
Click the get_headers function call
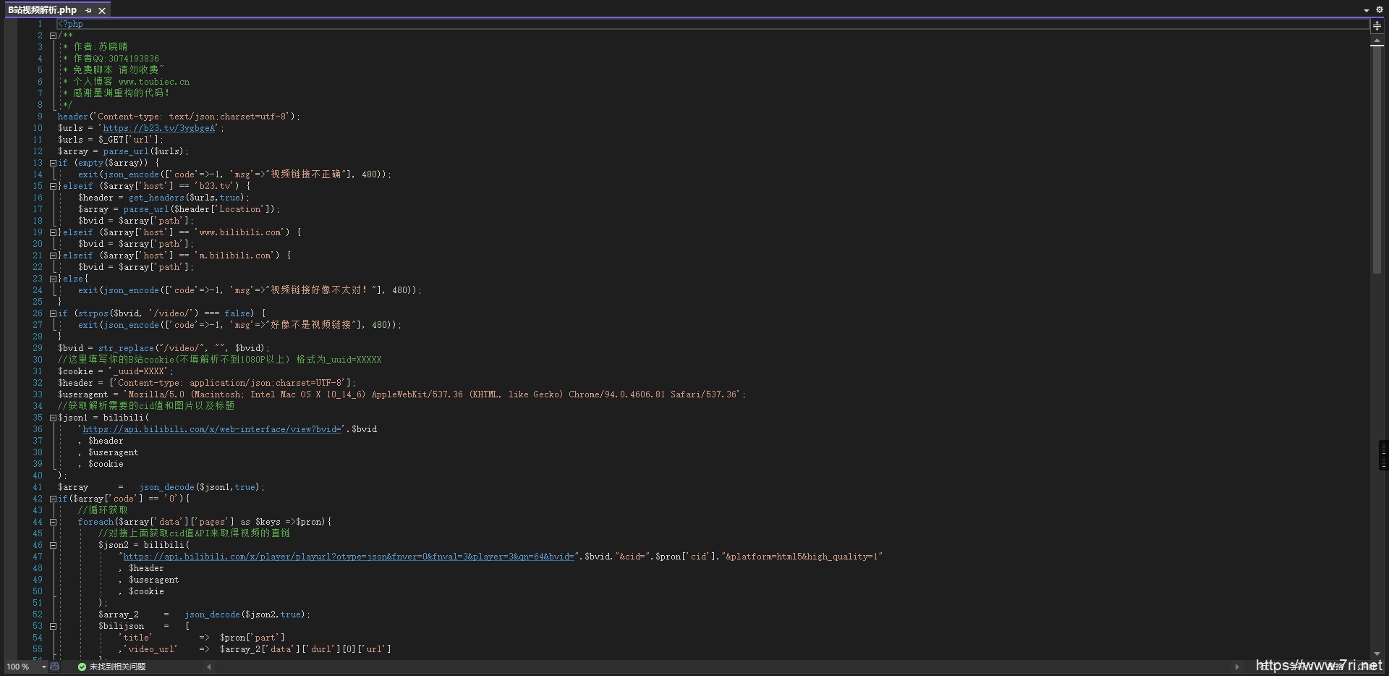[x=156, y=198]
